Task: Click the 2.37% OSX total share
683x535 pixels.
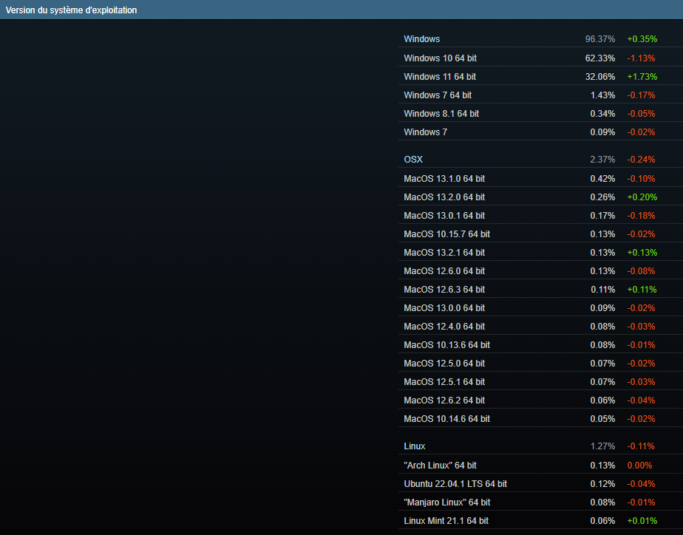Action: tap(602, 160)
